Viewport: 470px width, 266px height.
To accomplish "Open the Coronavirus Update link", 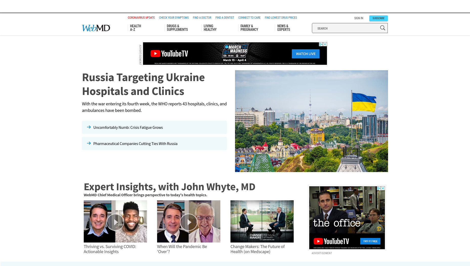I will (x=141, y=18).
